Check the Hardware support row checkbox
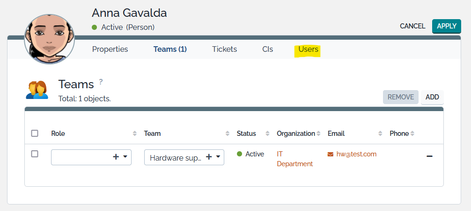 [35, 154]
